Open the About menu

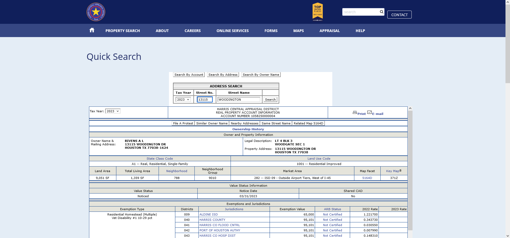point(162,31)
